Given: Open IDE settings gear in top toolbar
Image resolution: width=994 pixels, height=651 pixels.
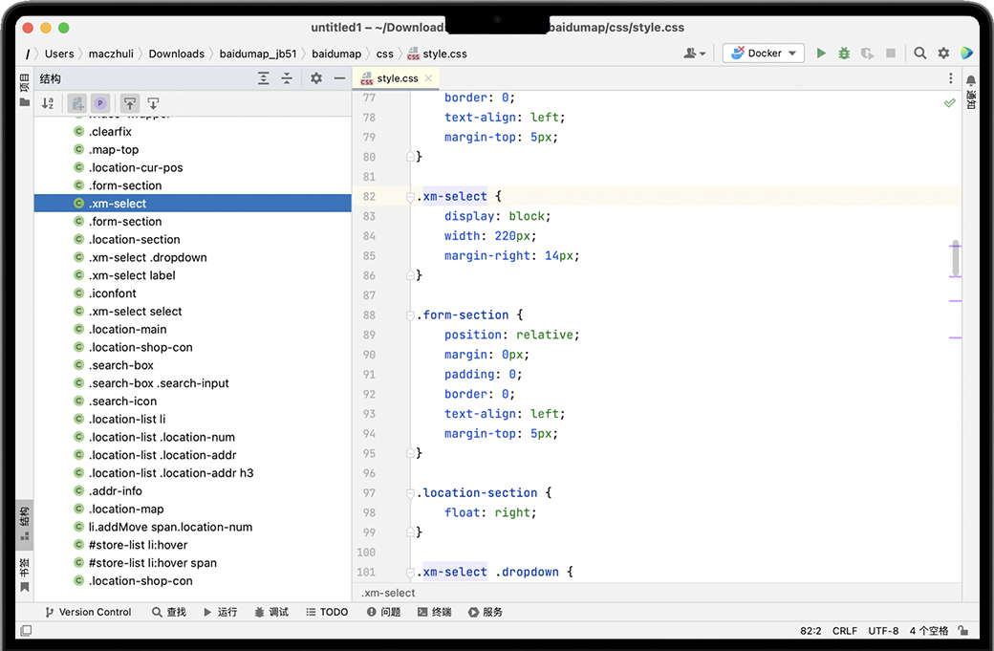Looking at the screenshot, I should point(943,54).
